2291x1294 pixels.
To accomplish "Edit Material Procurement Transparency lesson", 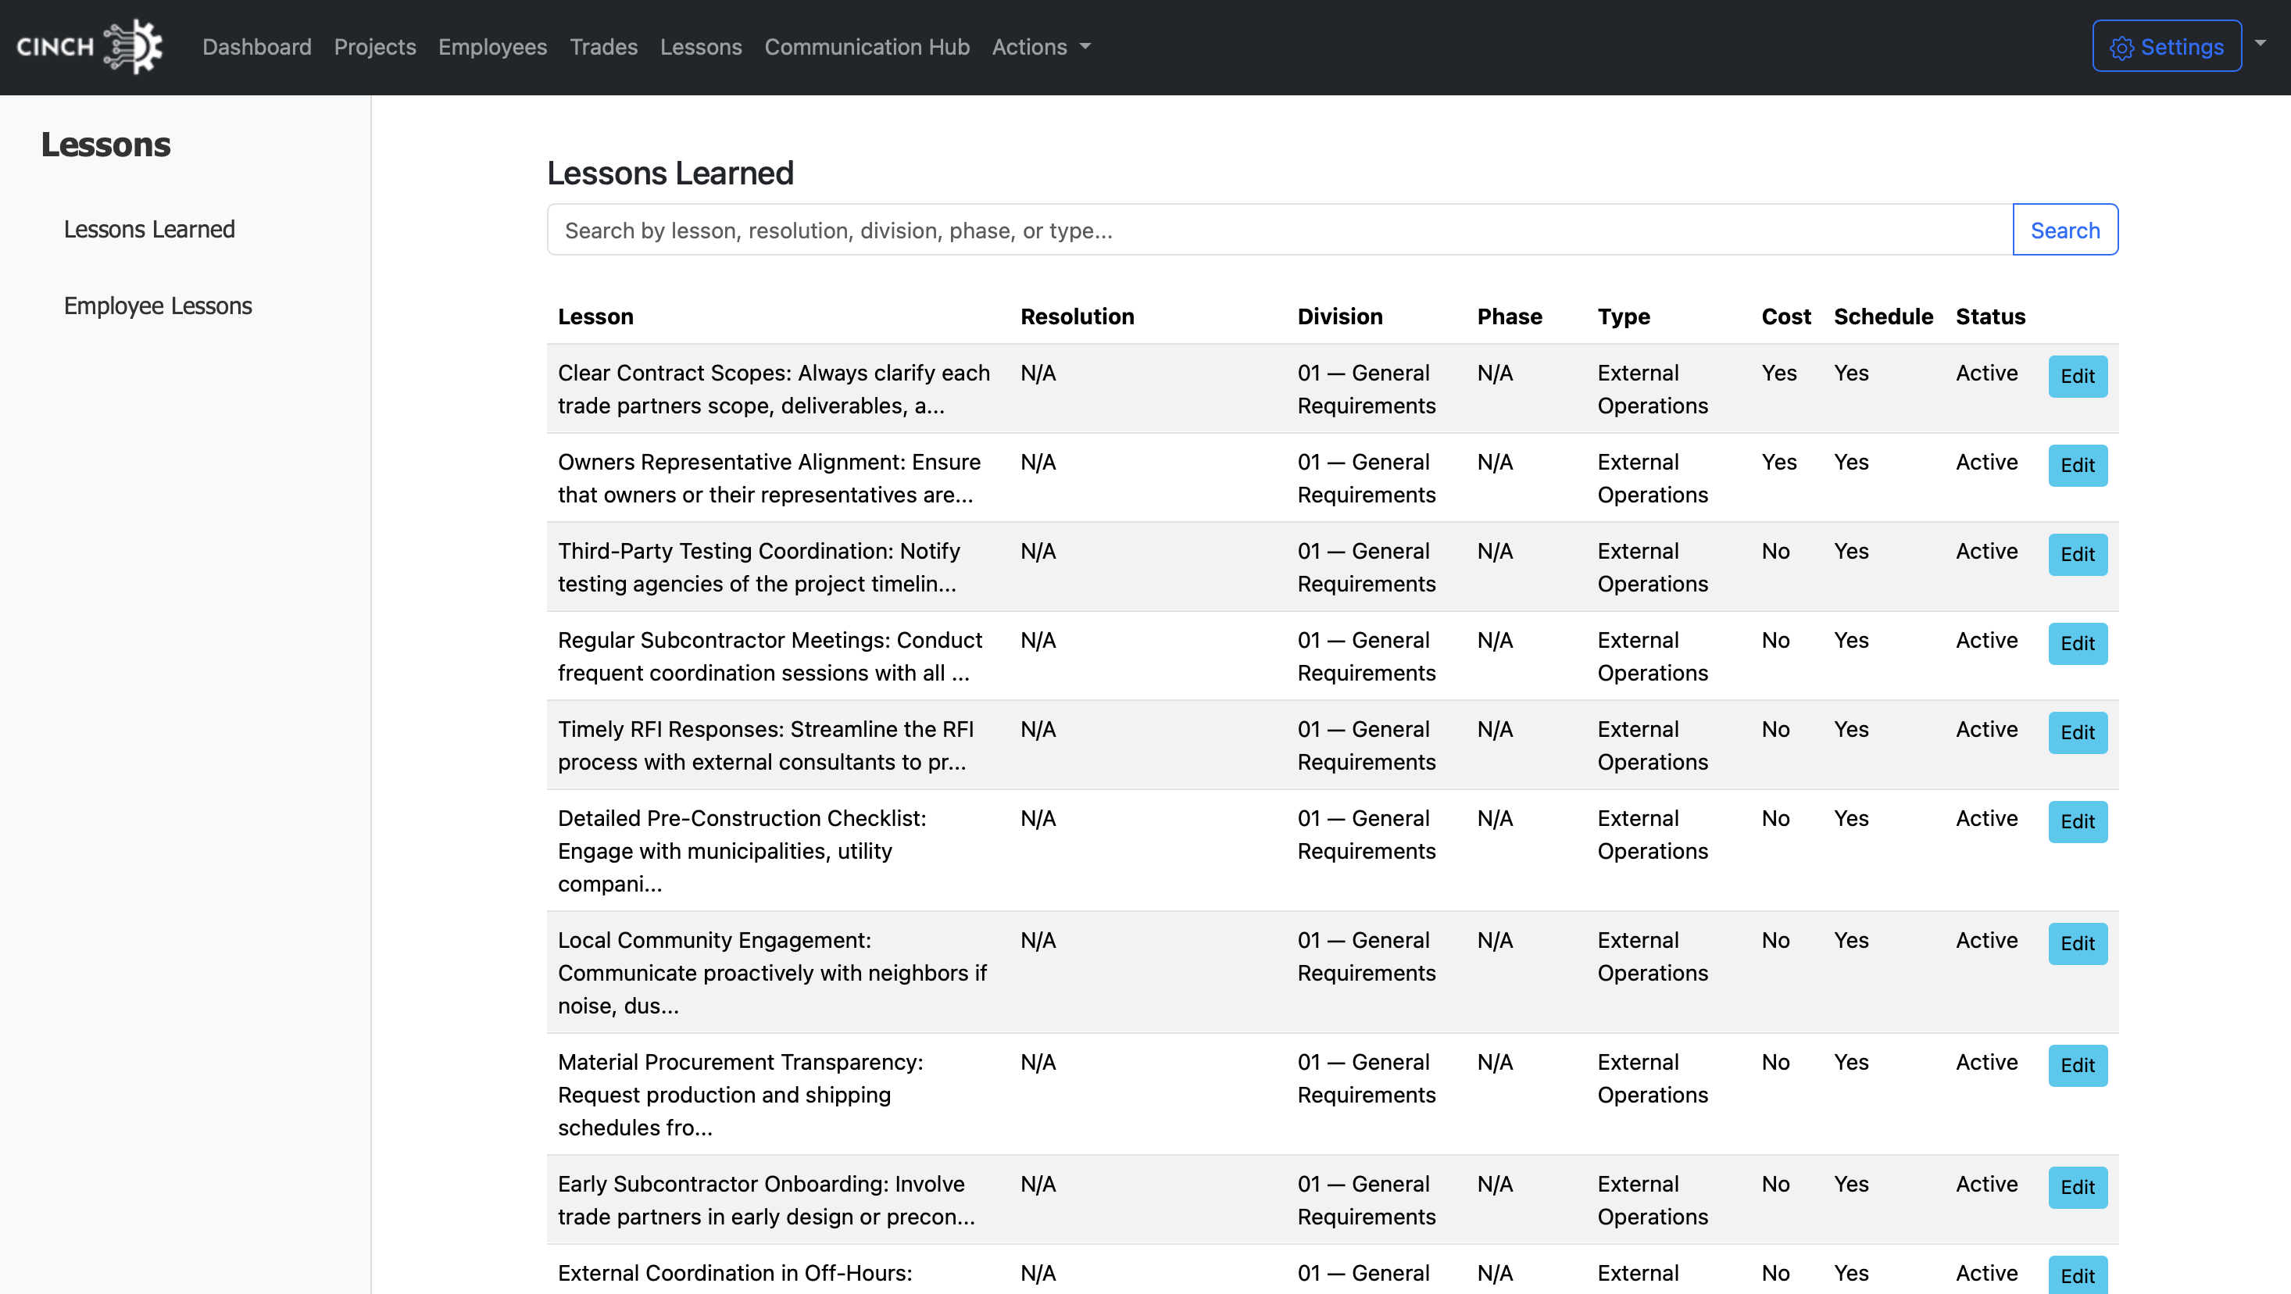I will click(2078, 1064).
